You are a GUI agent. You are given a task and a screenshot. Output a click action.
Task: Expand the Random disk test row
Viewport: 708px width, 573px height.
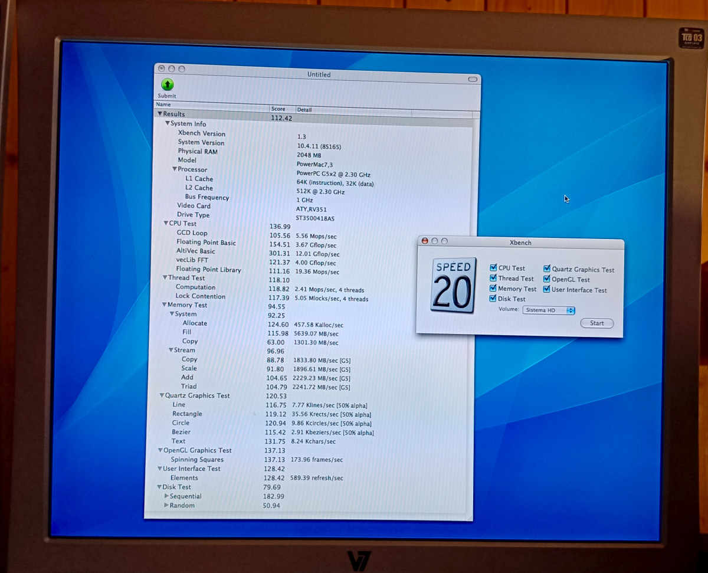(166, 505)
